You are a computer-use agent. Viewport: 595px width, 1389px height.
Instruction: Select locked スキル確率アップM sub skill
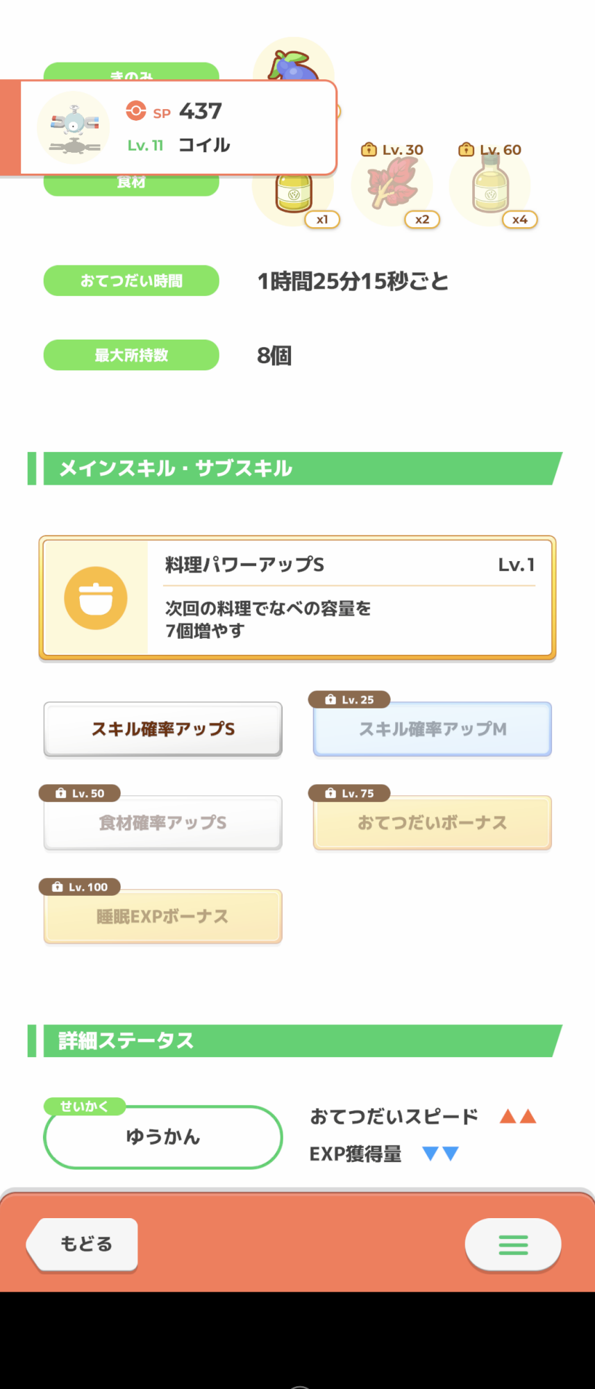(433, 729)
